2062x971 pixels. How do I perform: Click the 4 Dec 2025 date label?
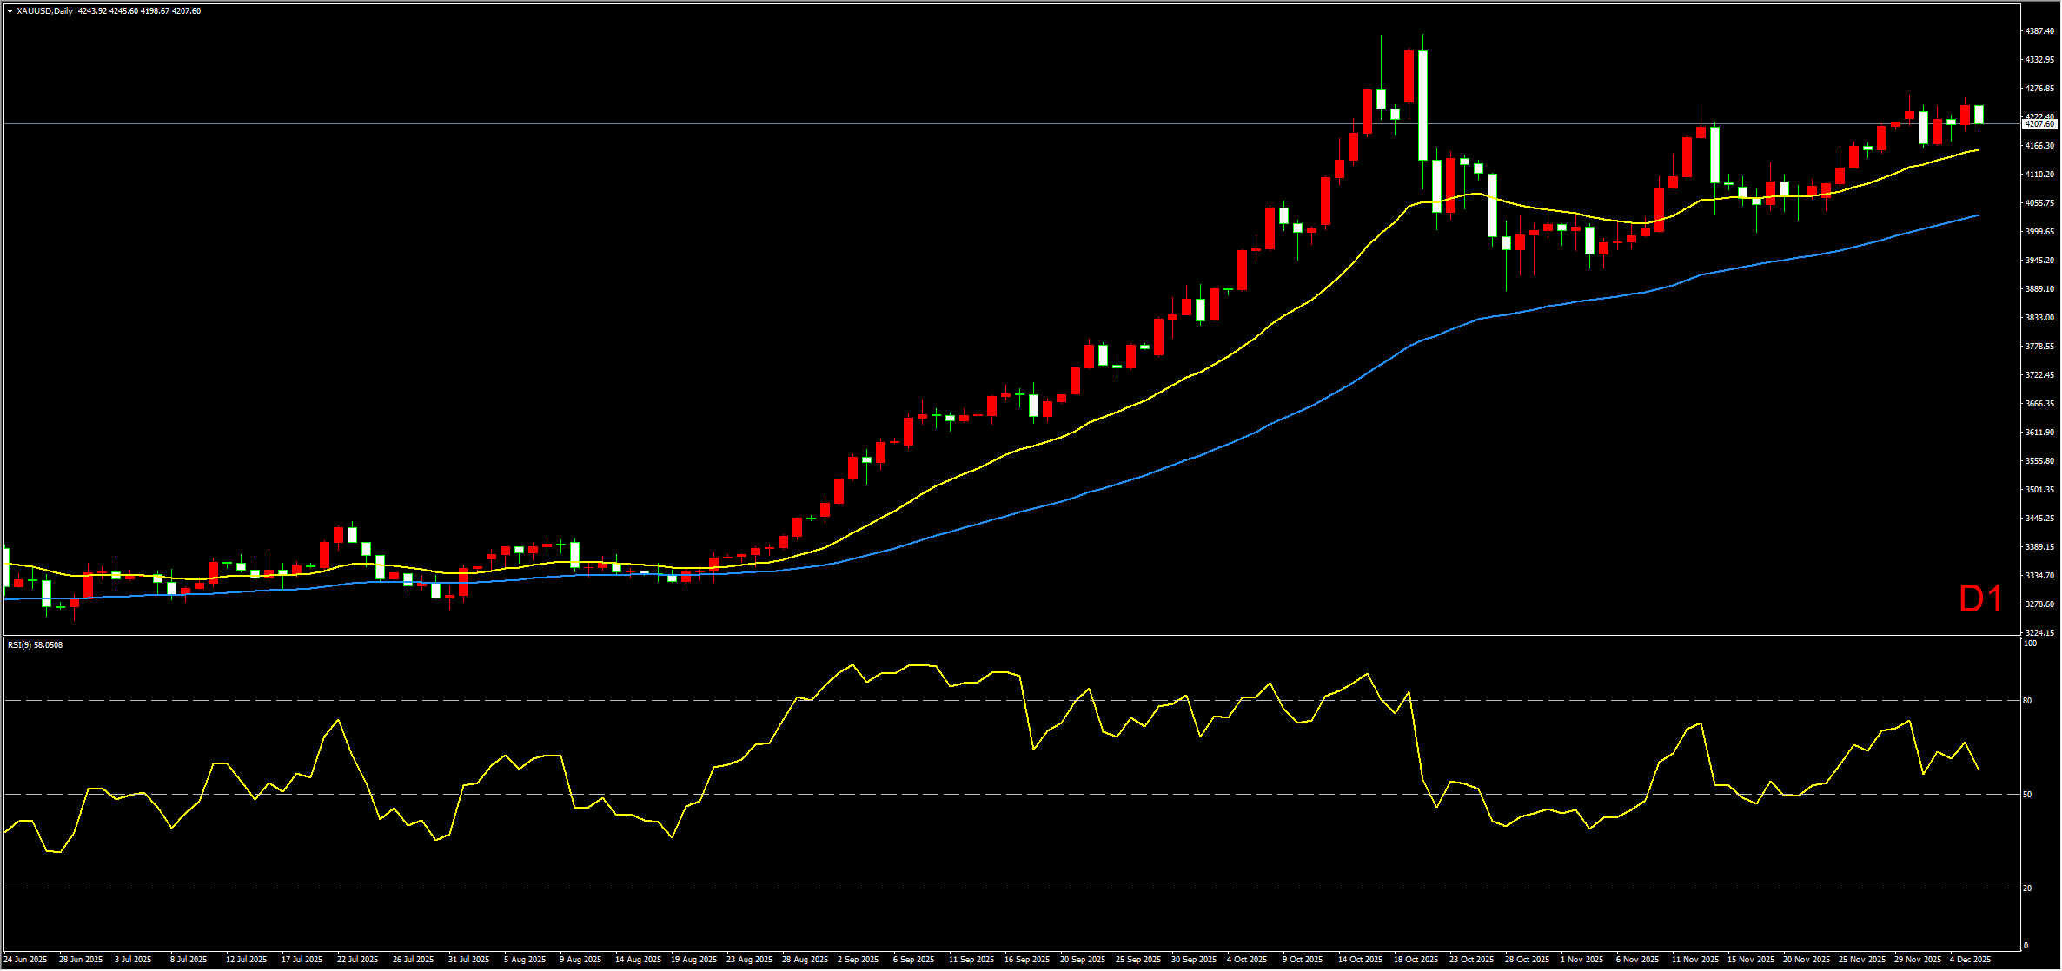(x=1970, y=960)
